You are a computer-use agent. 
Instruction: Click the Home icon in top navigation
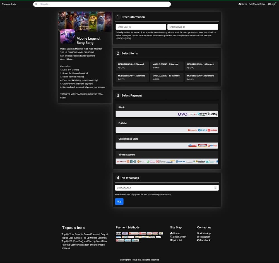(240, 4)
